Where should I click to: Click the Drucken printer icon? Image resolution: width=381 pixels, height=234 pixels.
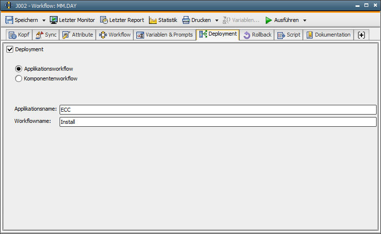pyautogui.click(x=186, y=20)
